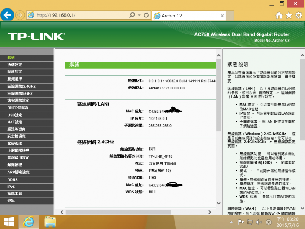The width and height of the screenshot is (305, 229).
Task: Show hidden tray icons arrow
Action: click(231, 222)
